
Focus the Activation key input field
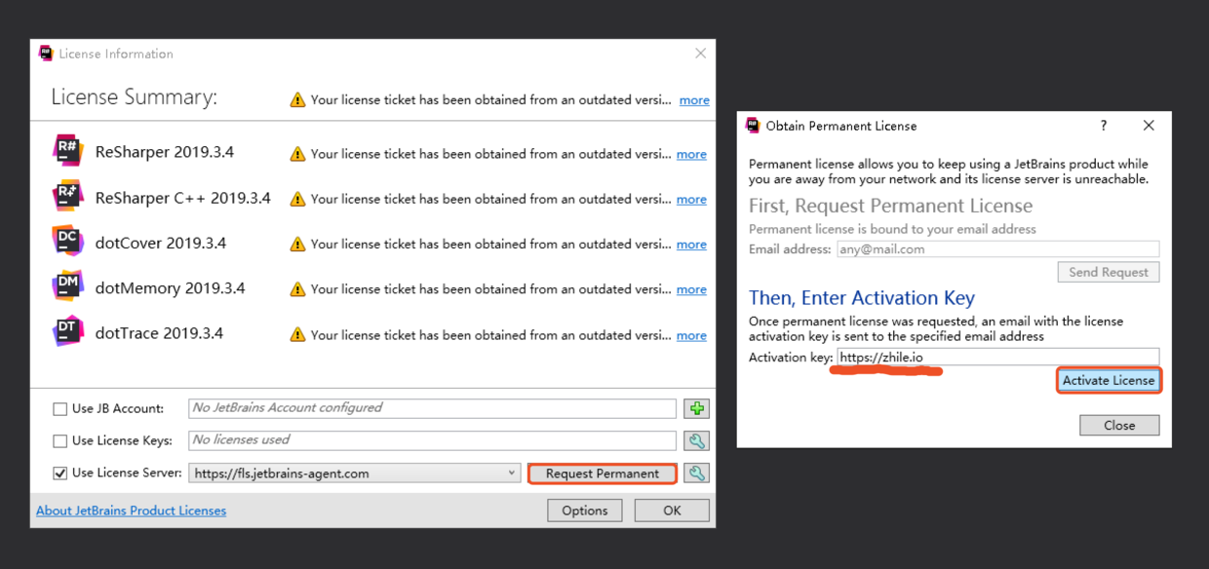coord(997,358)
